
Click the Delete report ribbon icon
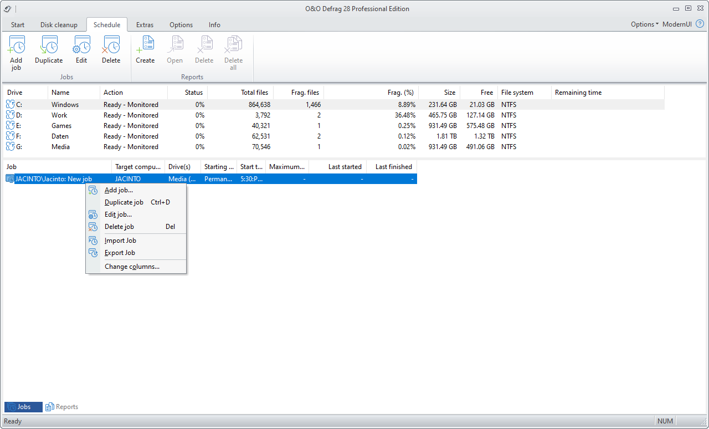click(x=204, y=45)
